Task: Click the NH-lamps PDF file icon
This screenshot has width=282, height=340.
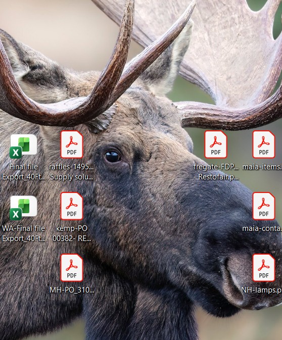Action: 264,268
